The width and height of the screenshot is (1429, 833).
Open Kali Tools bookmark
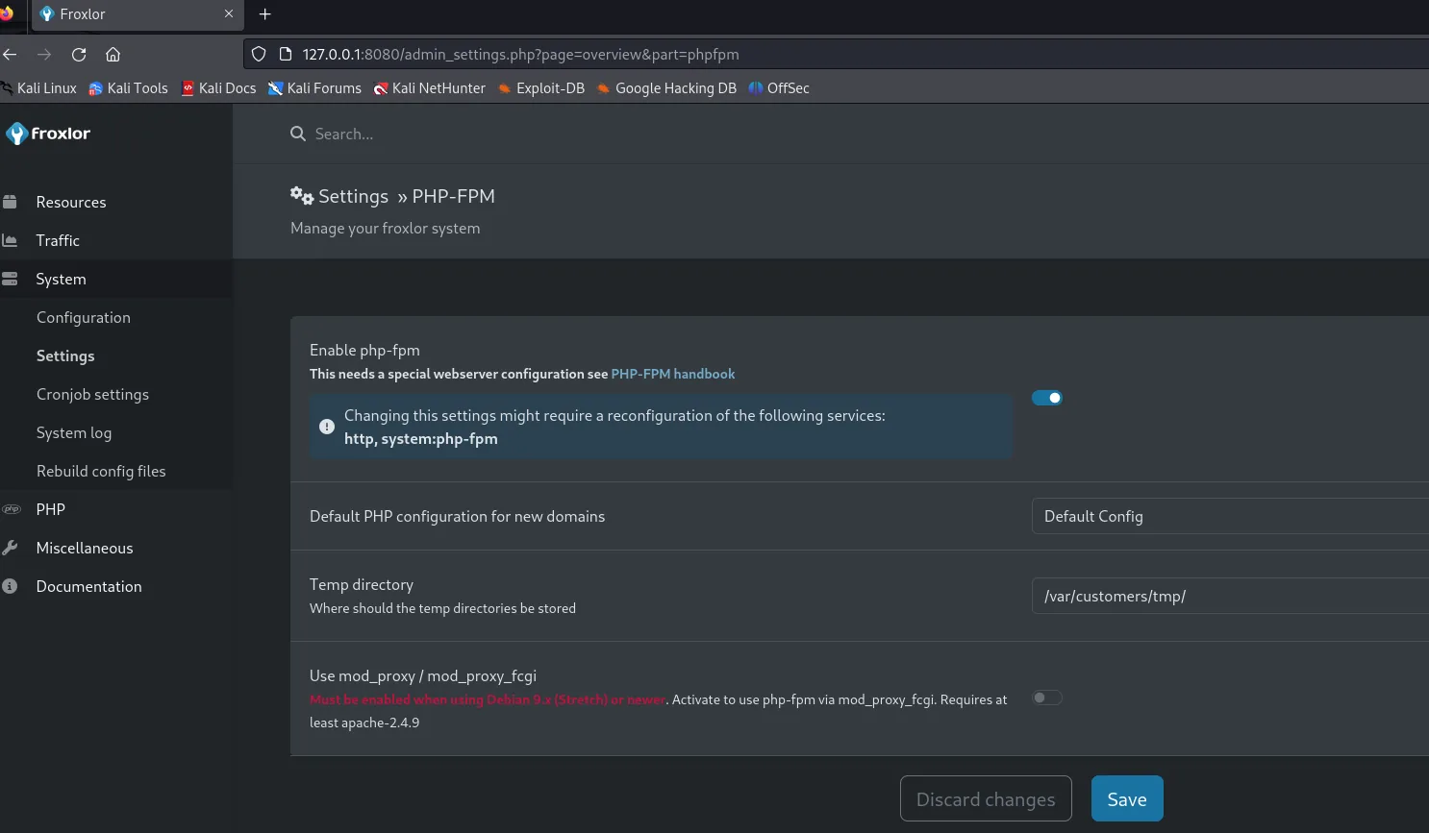(x=128, y=88)
